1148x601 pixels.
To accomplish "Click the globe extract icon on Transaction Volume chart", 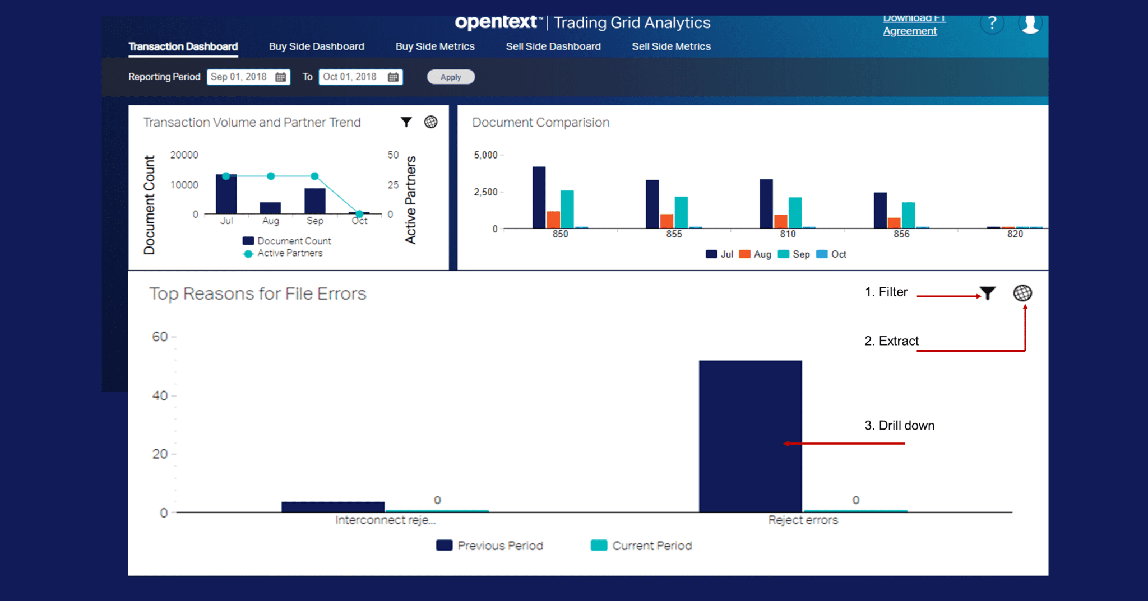I will coord(430,122).
